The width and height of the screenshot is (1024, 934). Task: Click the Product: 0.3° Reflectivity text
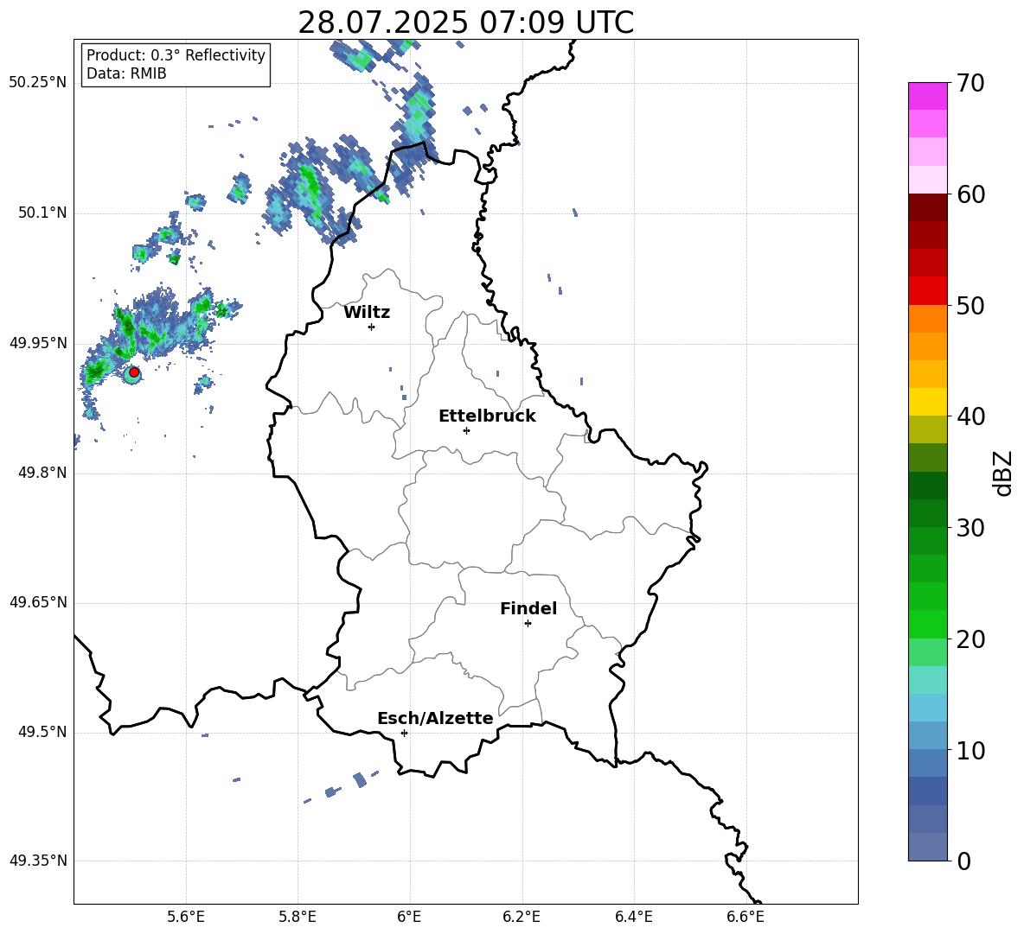176,55
